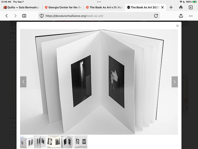Viewport: 198px width, 149px height.
Task: Open the bookmarks library icon
Action: click(x=24, y=16)
